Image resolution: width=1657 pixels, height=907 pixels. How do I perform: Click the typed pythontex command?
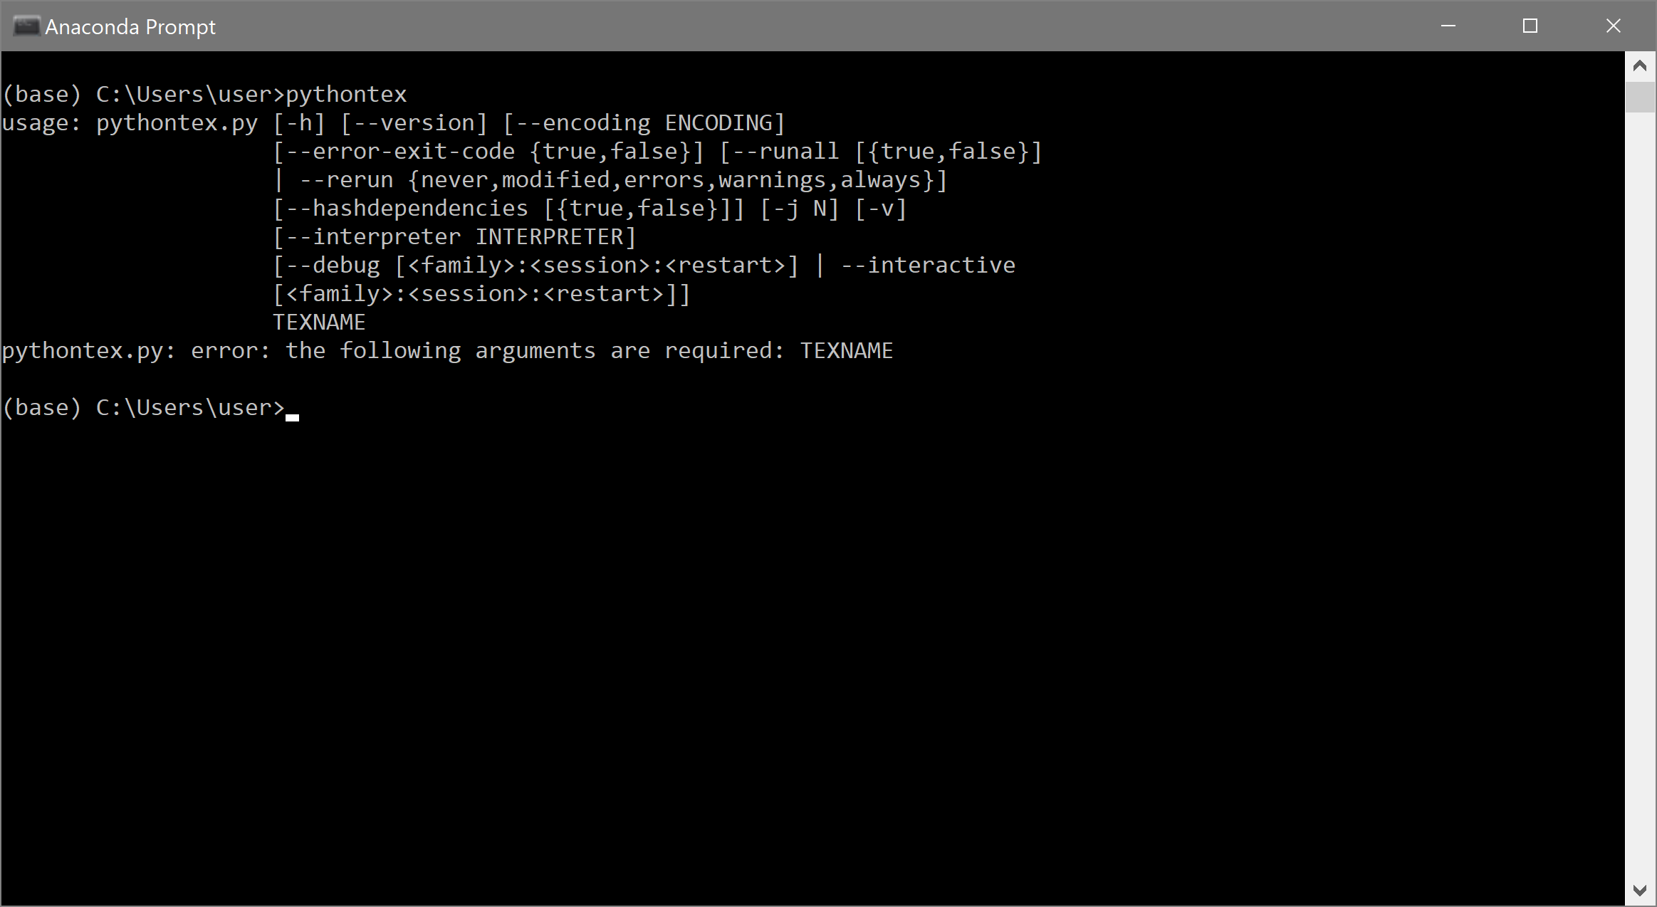346,93
